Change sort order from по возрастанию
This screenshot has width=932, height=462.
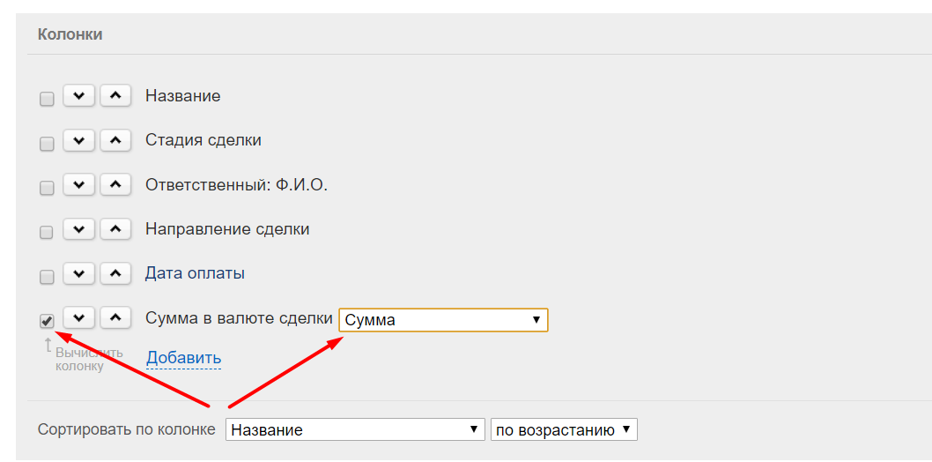click(x=564, y=429)
